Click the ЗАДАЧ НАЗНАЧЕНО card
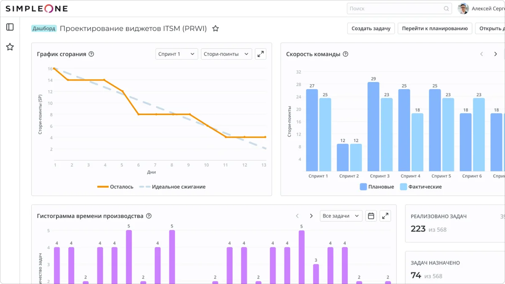The image size is (505, 284). pyautogui.click(x=455, y=268)
